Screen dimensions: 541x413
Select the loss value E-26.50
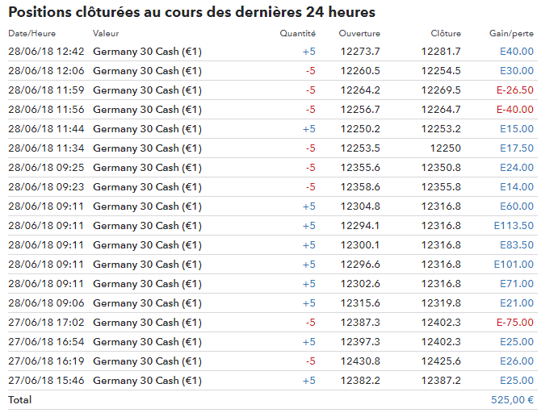(x=515, y=90)
